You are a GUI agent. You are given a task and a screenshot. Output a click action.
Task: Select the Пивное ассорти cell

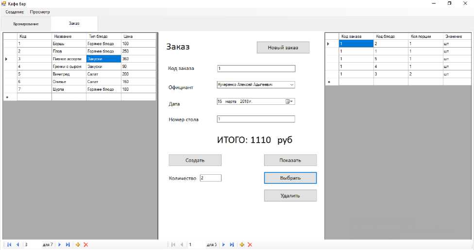click(x=69, y=59)
